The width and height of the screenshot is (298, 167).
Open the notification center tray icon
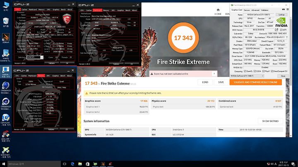click(x=293, y=164)
